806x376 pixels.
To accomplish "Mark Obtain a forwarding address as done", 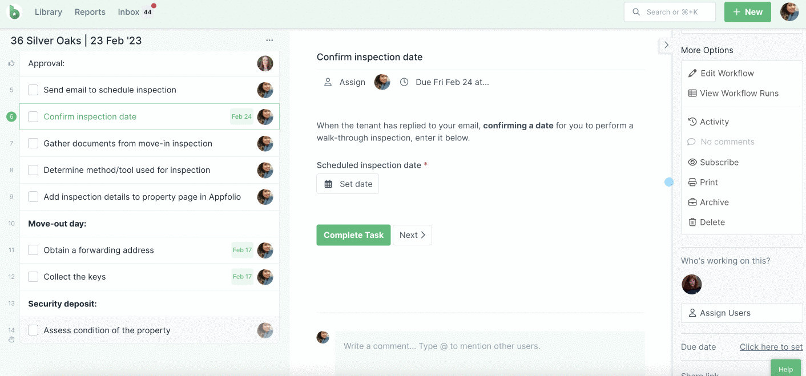I will point(33,250).
